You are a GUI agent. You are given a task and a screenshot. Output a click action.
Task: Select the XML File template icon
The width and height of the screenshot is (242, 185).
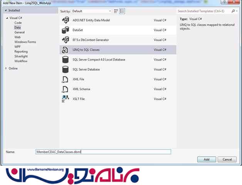[65, 79]
